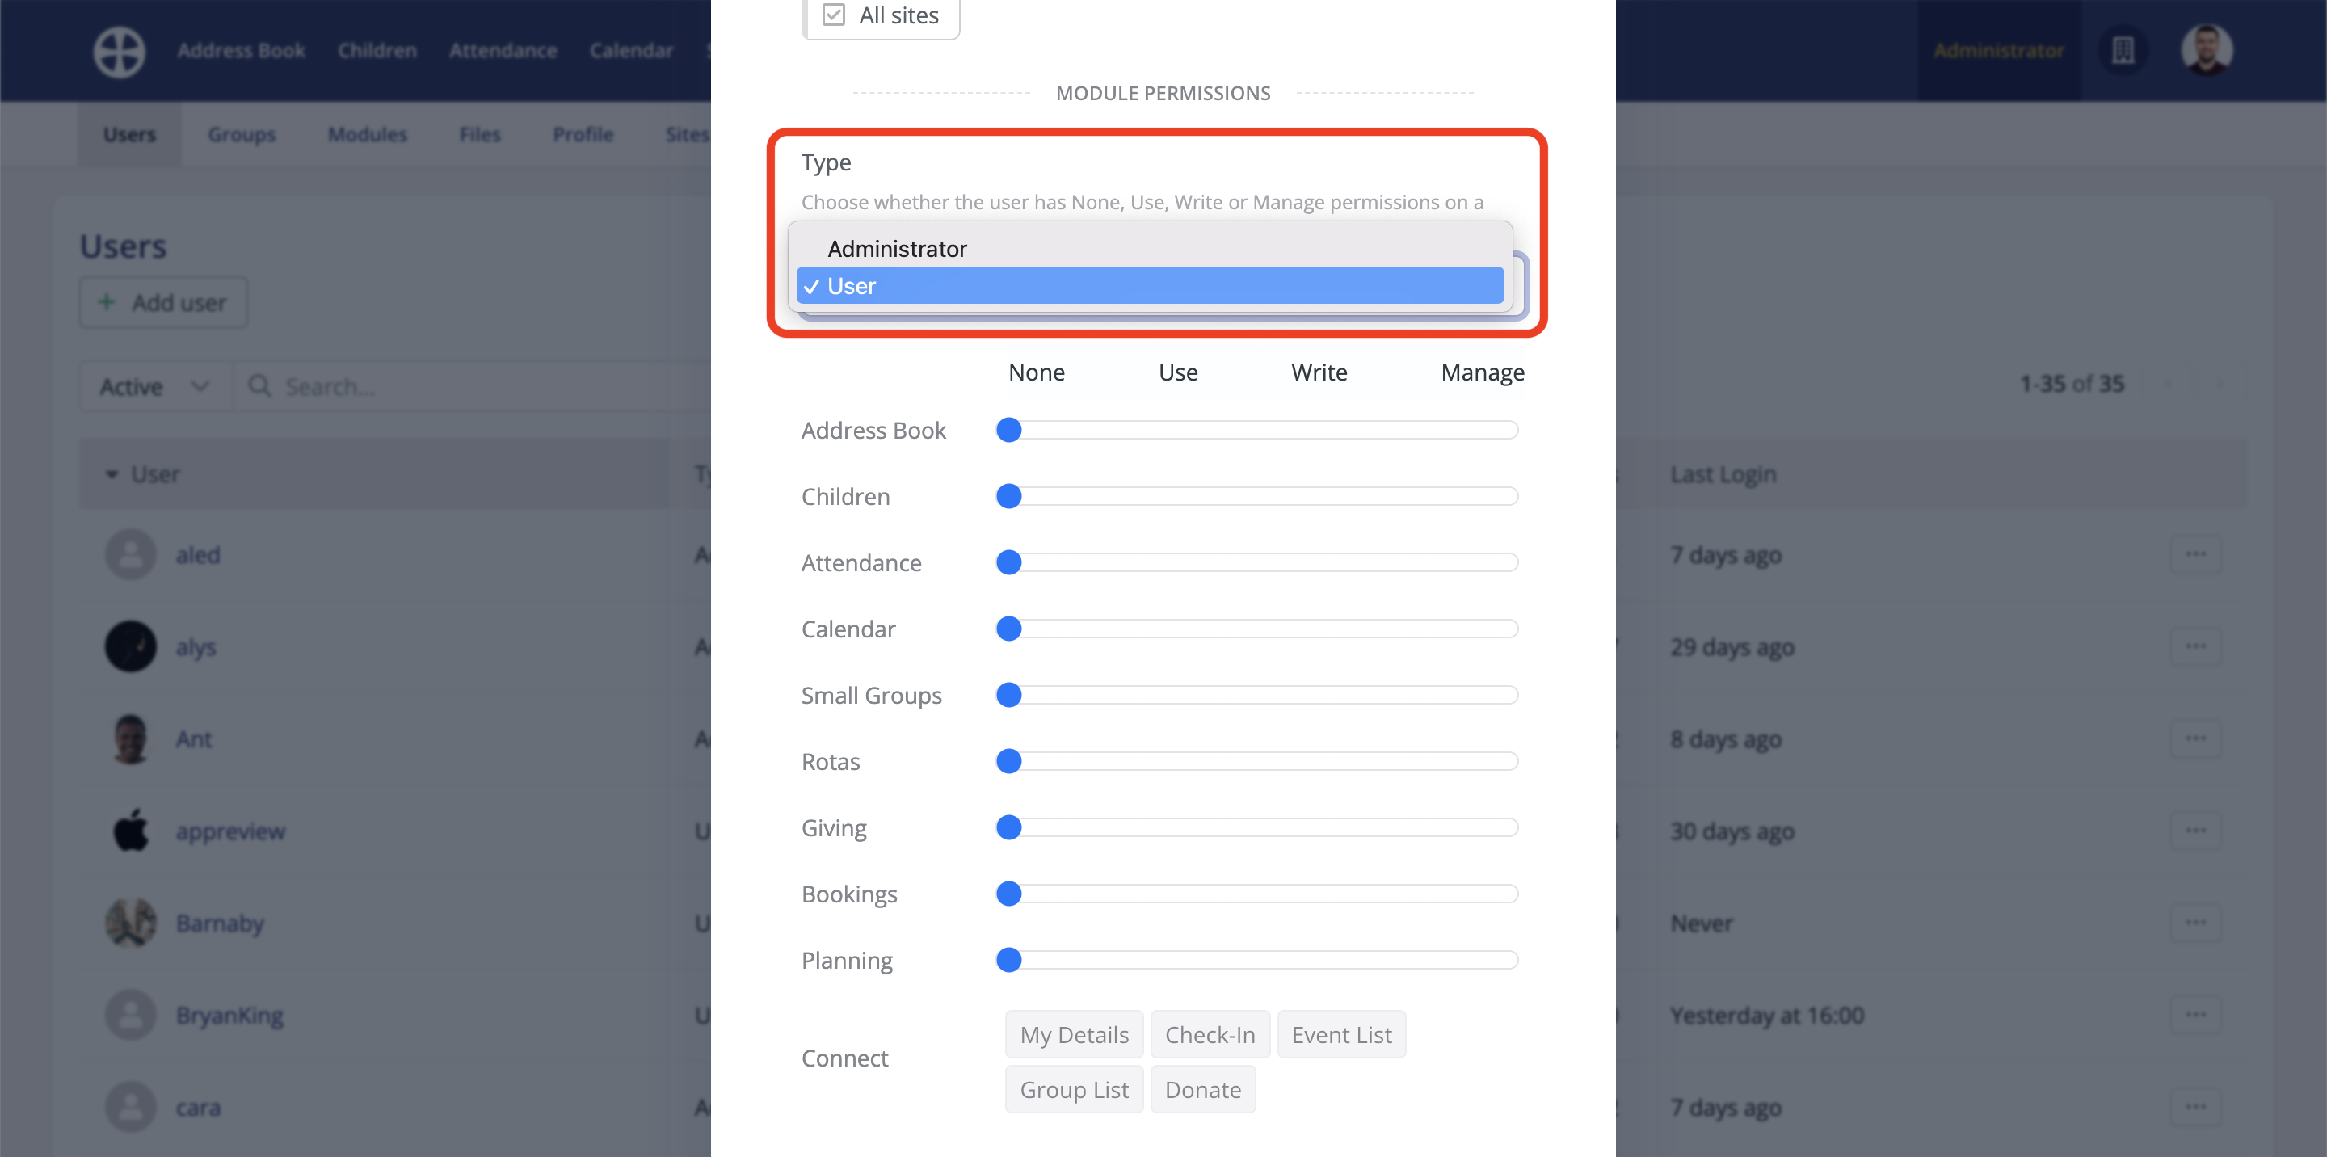Click the plus icon on Add user
Viewport: 2327px width, 1157px height.
click(107, 302)
